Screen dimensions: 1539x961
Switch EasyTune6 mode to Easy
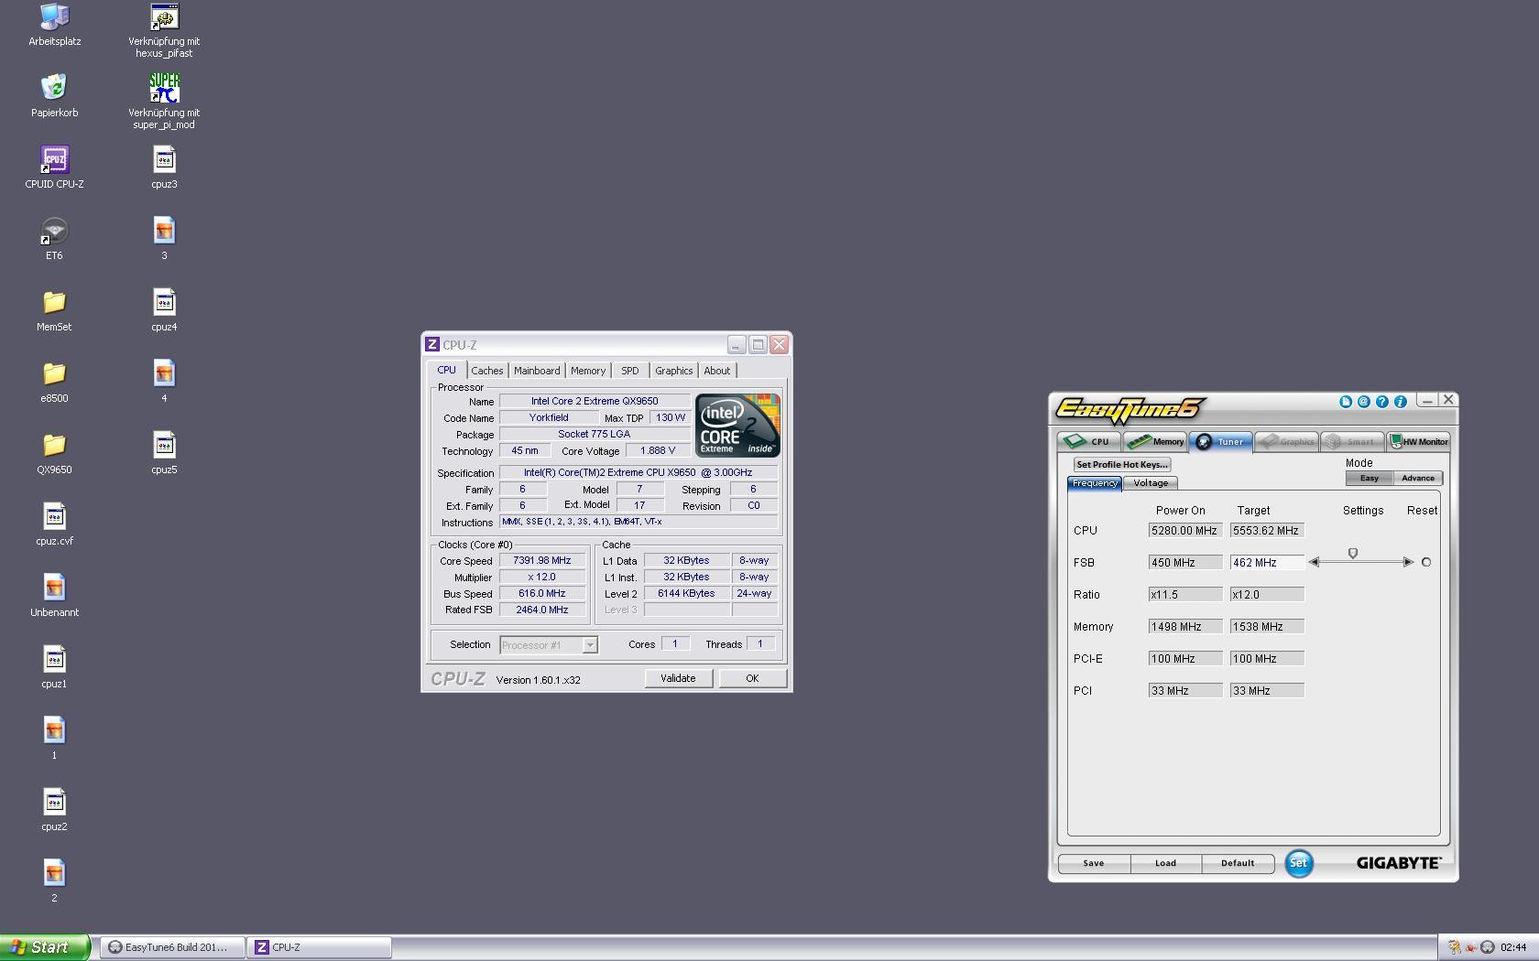[1370, 478]
